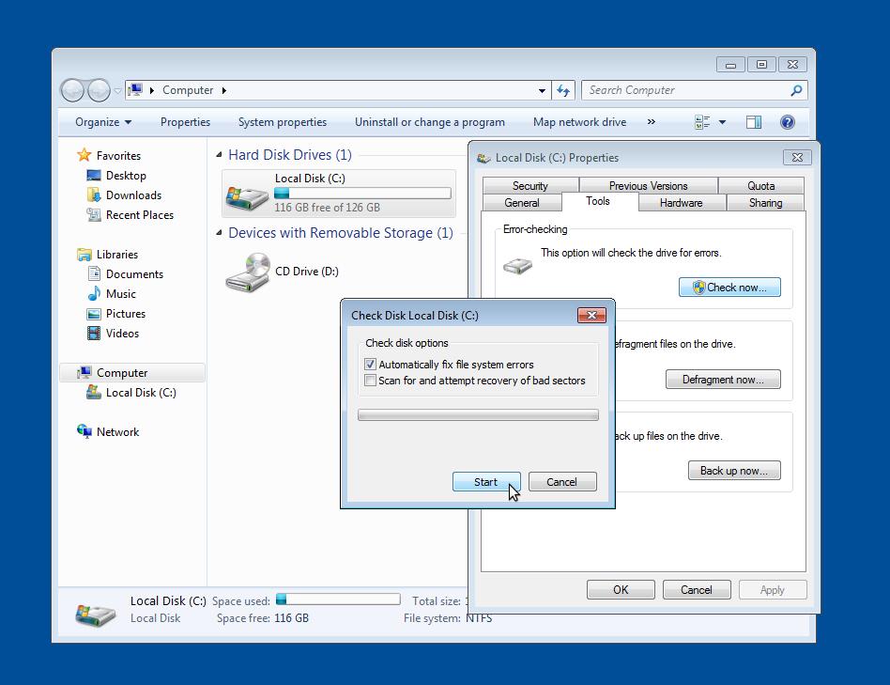The height and width of the screenshot is (685, 890).
Task: Open the Quota tab
Action: 761,186
